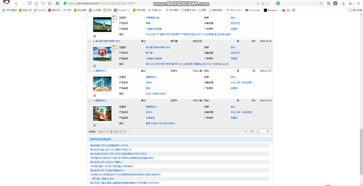
Task: Click basket icon under 健康源动力 5秒 thumbnail
Action: pos(94,96)
